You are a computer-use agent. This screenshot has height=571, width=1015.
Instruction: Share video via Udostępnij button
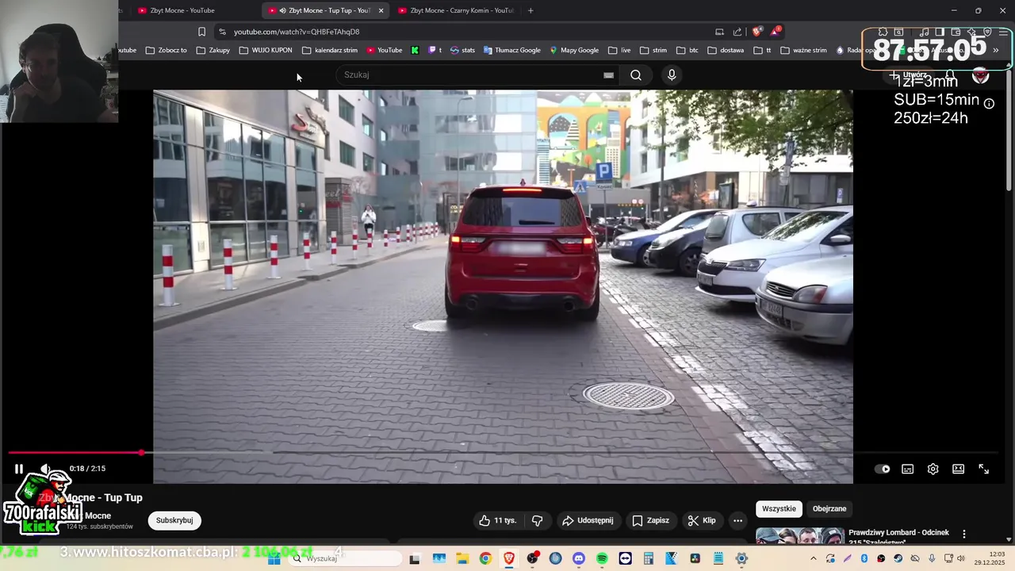click(x=588, y=520)
